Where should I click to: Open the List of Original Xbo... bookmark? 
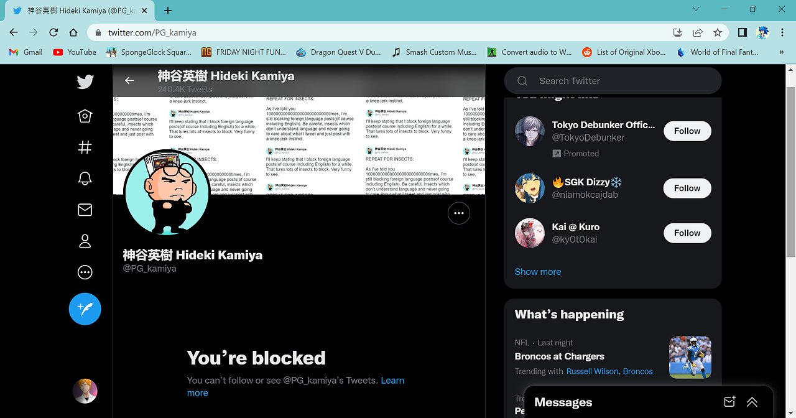pyautogui.click(x=624, y=52)
